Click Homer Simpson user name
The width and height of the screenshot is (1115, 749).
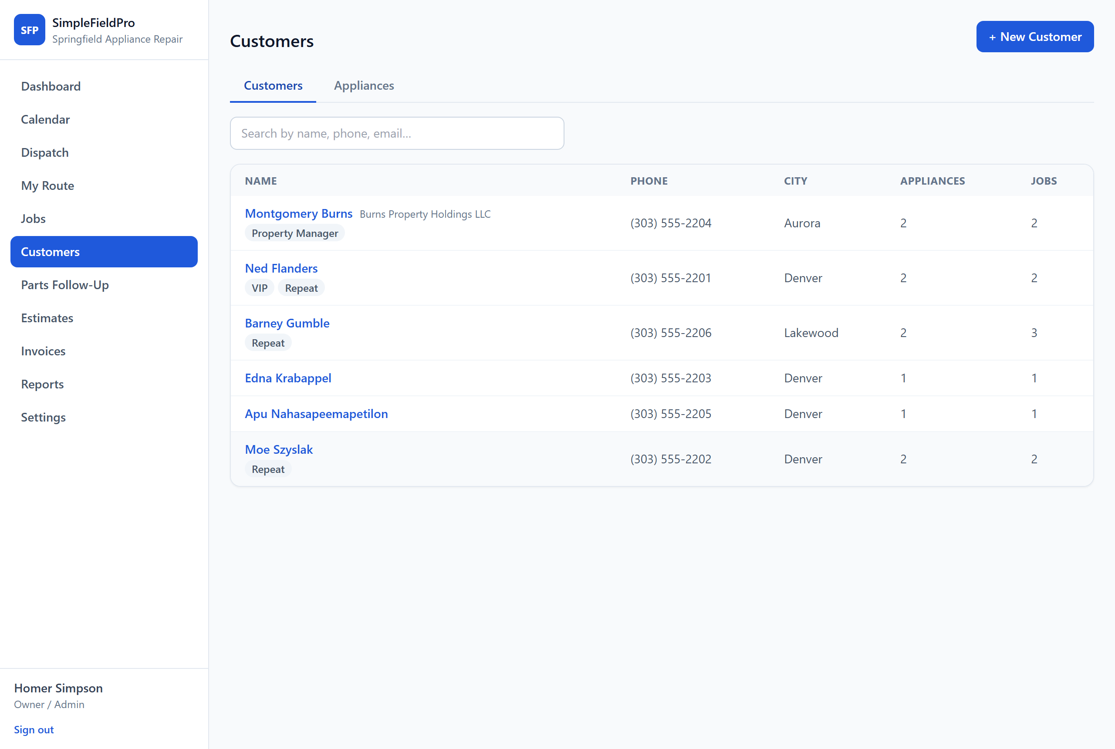(x=58, y=688)
